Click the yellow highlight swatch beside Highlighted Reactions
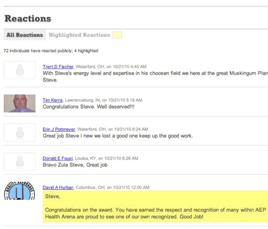268x229 pixels. 117,35
